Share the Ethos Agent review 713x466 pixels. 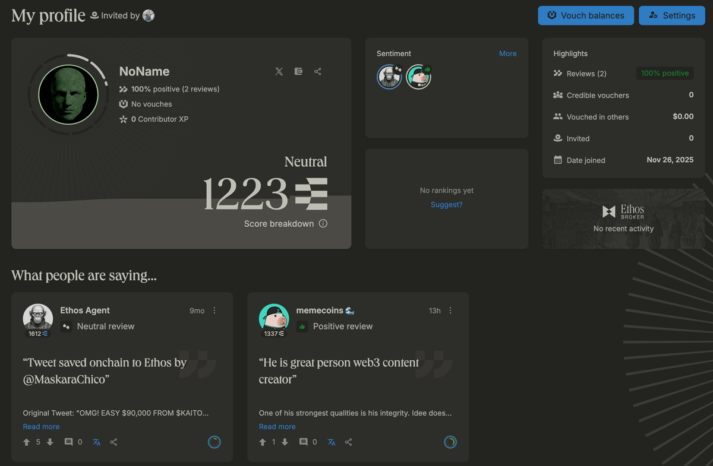point(113,442)
